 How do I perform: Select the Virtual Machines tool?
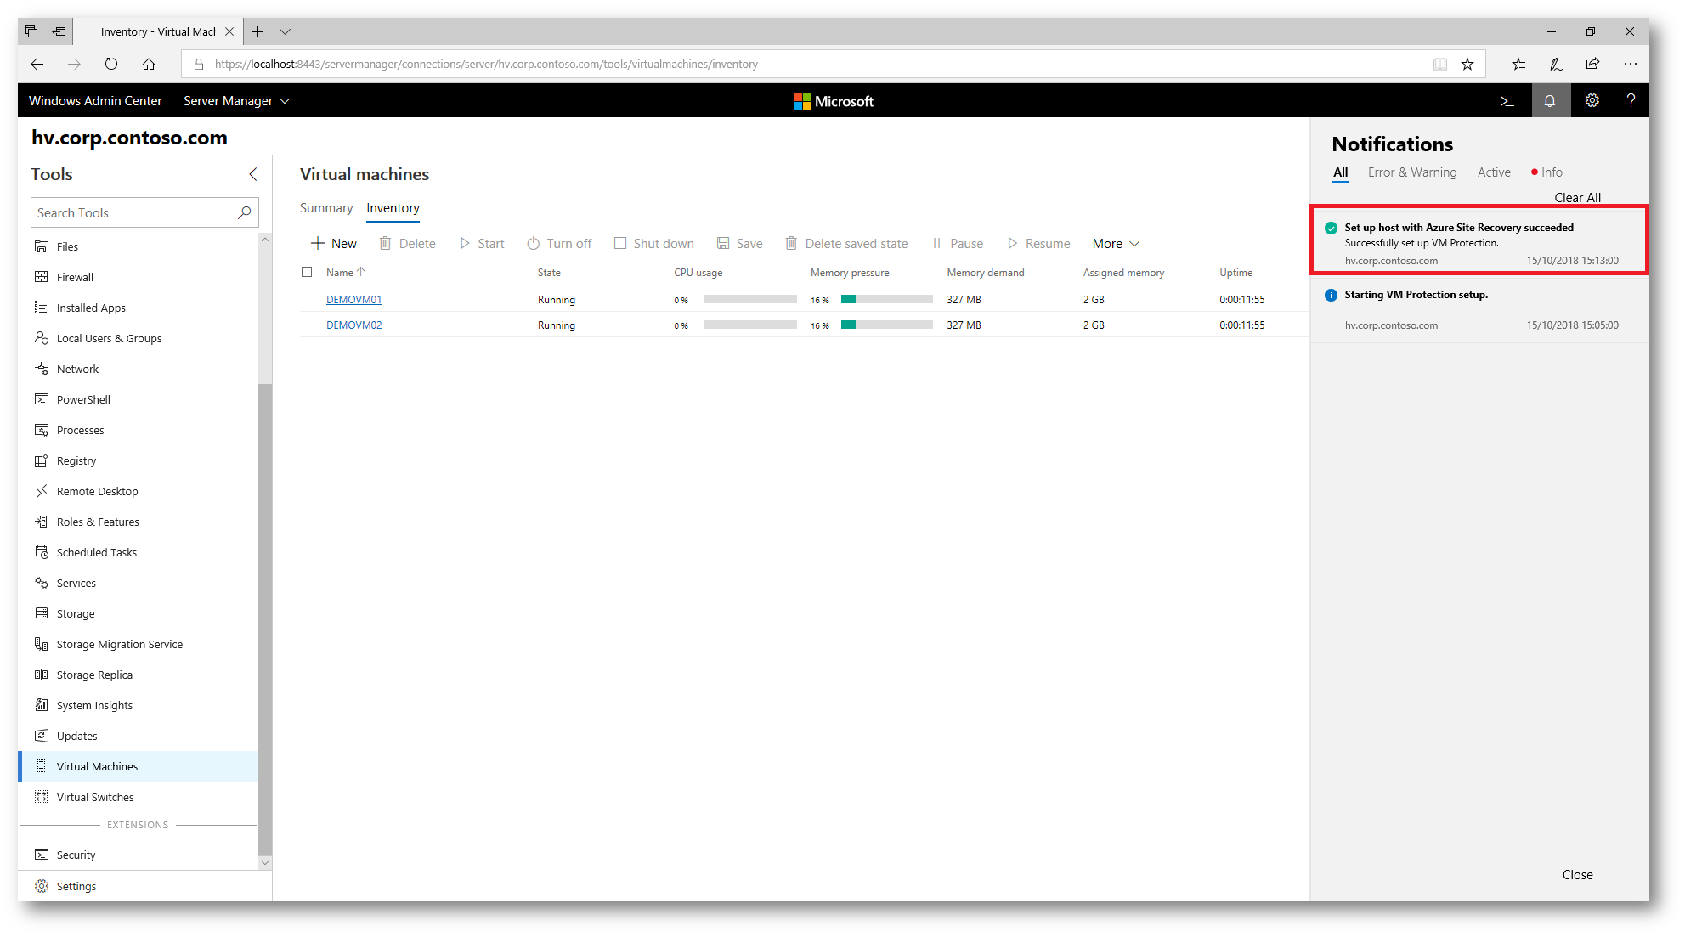pyautogui.click(x=139, y=766)
